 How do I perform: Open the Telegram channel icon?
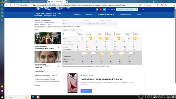(x=105, y=9)
